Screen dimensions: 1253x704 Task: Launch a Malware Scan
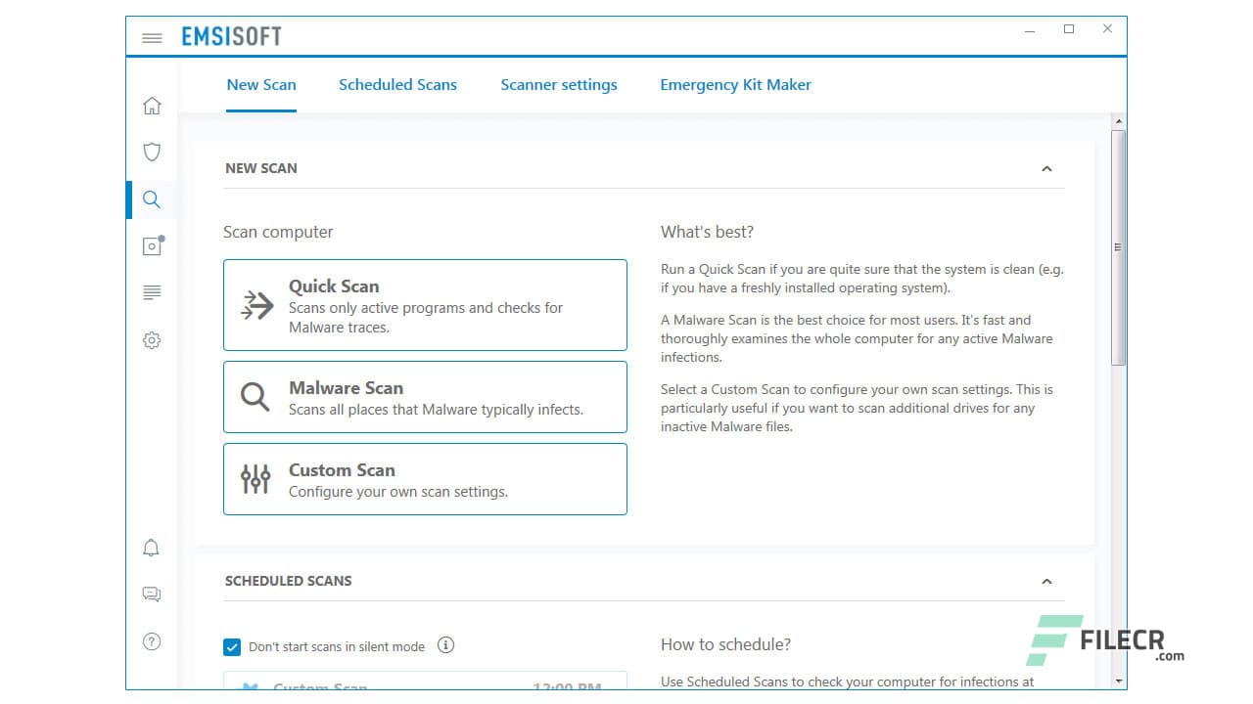tap(425, 396)
